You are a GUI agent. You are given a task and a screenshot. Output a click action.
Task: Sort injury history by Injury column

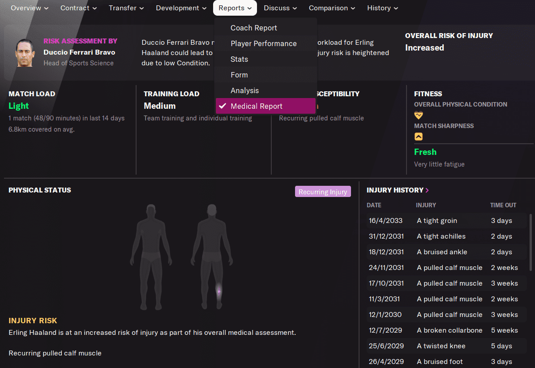[x=426, y=205]
